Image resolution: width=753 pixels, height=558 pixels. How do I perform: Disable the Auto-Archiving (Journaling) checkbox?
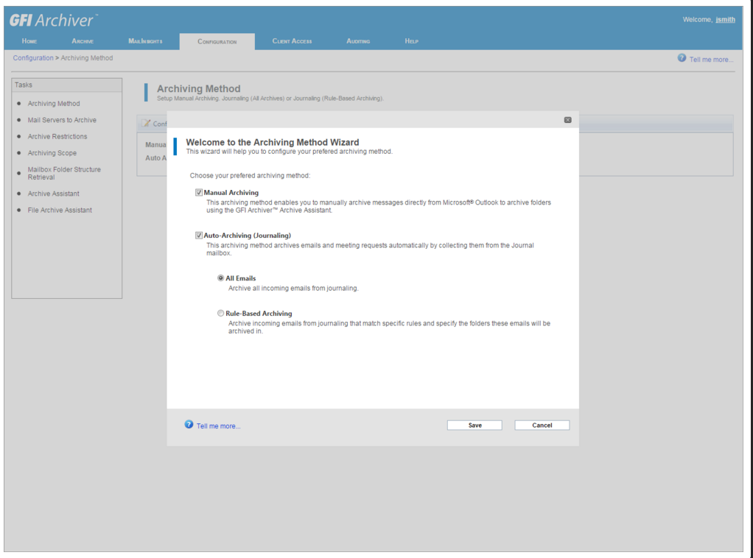(x=198, y=235)
